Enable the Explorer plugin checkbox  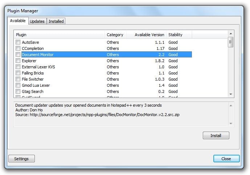pyautogui.click(x=18, y=60)
